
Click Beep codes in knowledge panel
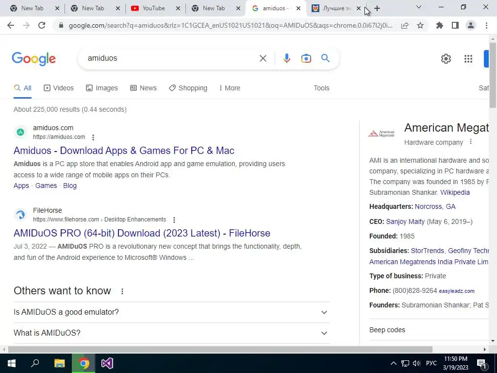click(387, 330)
